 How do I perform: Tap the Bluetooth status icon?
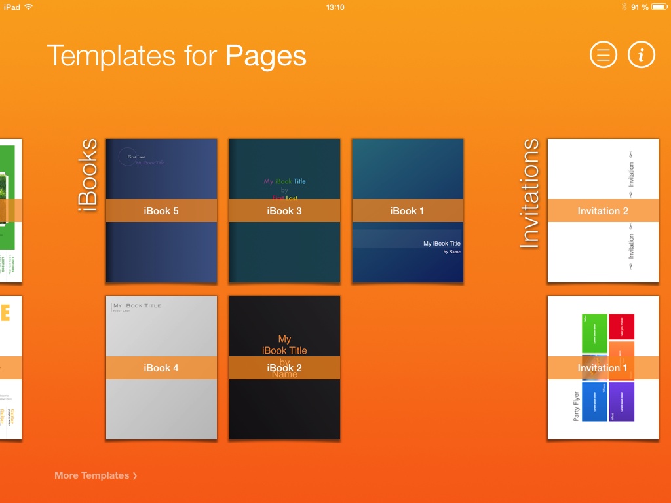[624, 7]
